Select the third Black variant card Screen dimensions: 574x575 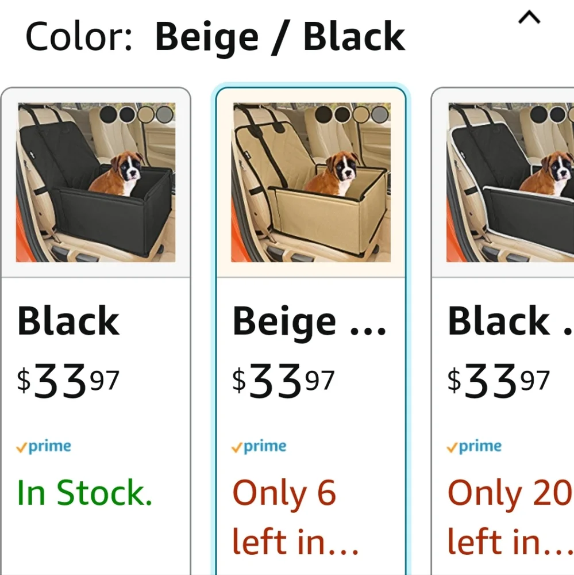coord(503,331)
